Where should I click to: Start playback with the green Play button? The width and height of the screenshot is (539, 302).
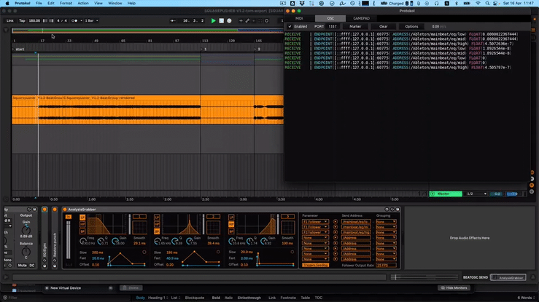[x=214, y=20]
